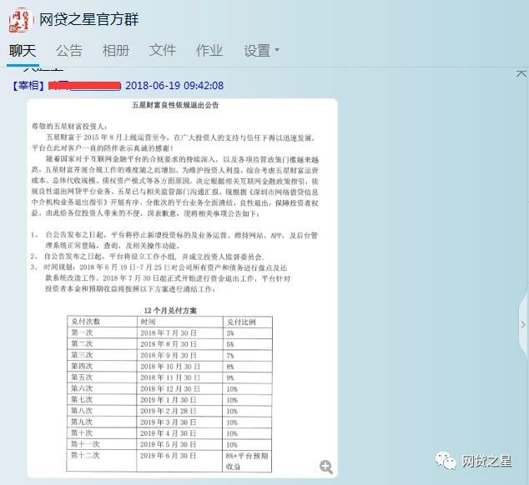The image size is (529, 485).
Task: Click the 兑付比例 column header
Action: point(241,322)
